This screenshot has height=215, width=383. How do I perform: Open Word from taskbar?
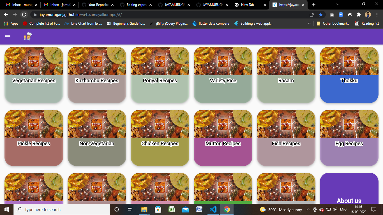point(199,209)
